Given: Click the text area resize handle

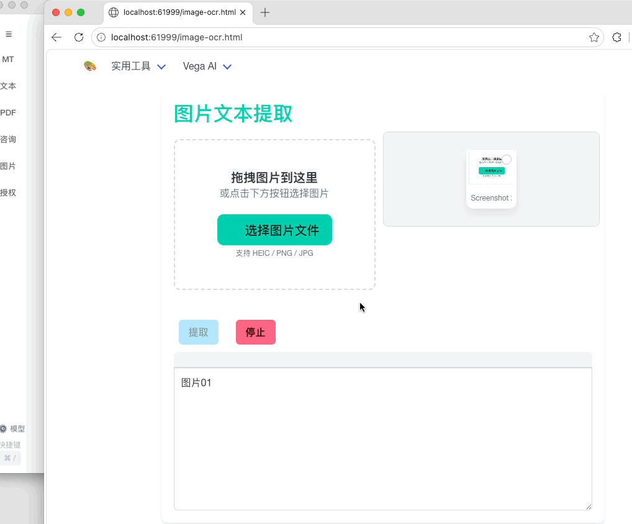Looking at the screenshot, I should 589,507.
